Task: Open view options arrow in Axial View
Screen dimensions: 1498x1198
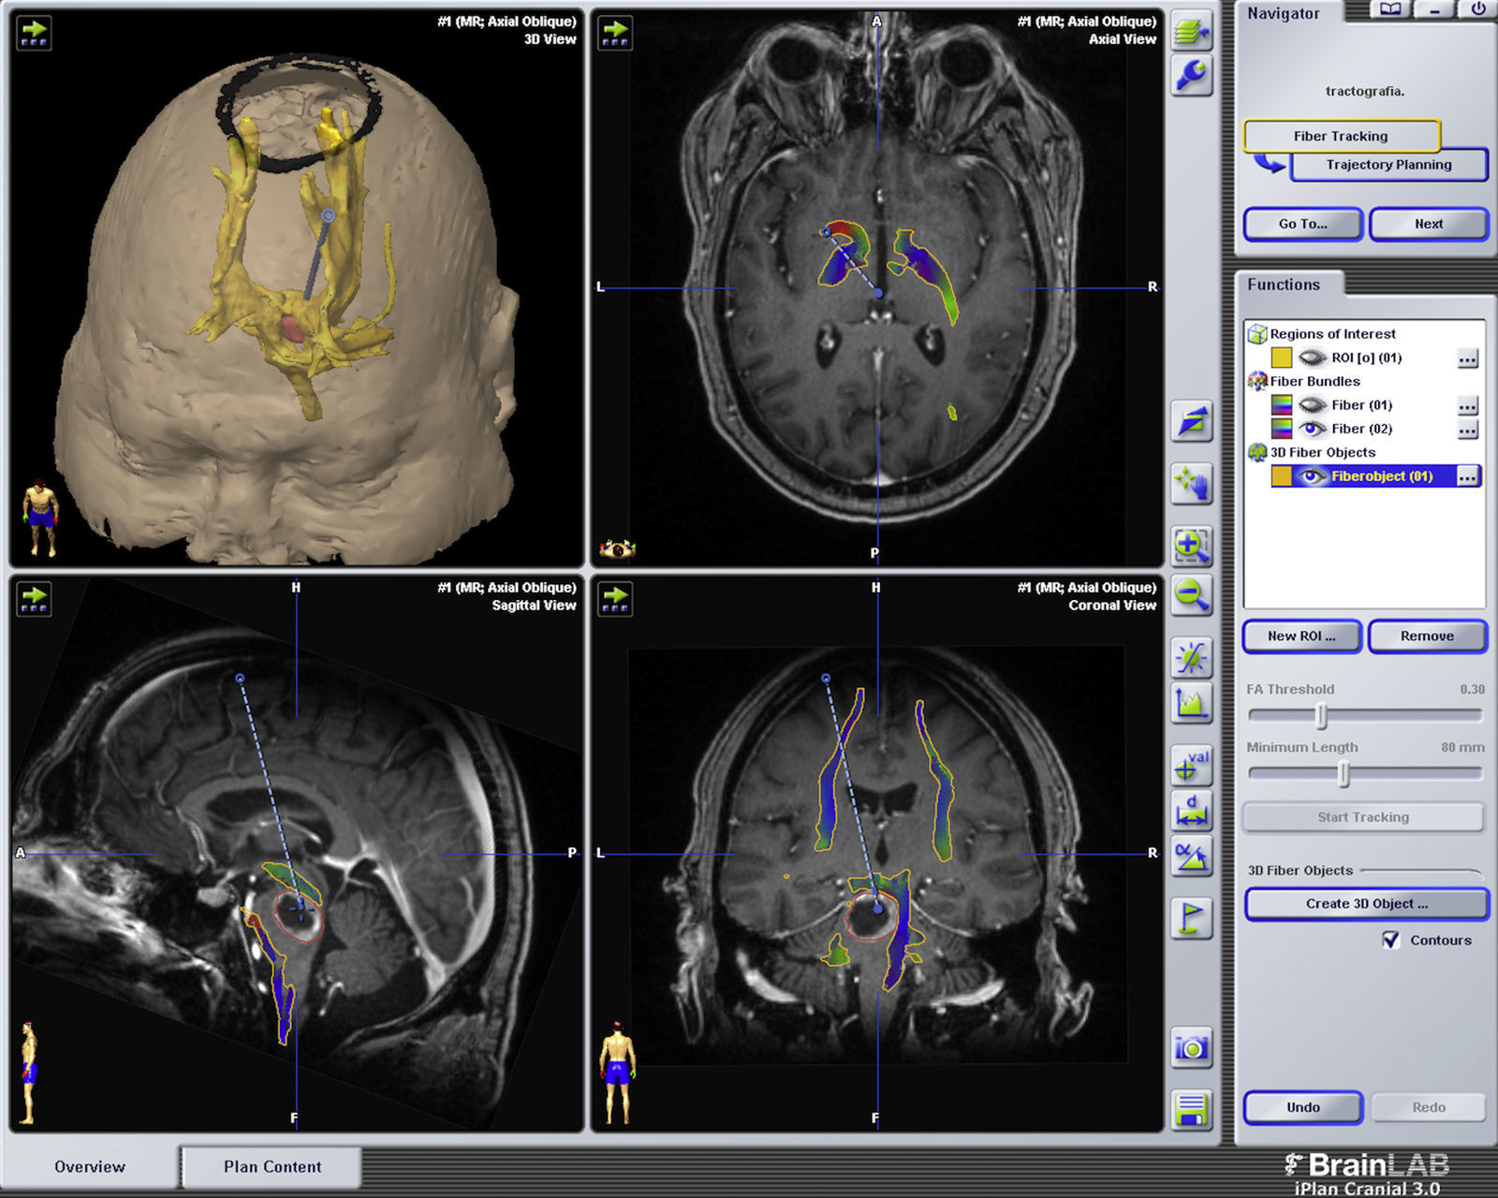Action: (x=615, y=33)
